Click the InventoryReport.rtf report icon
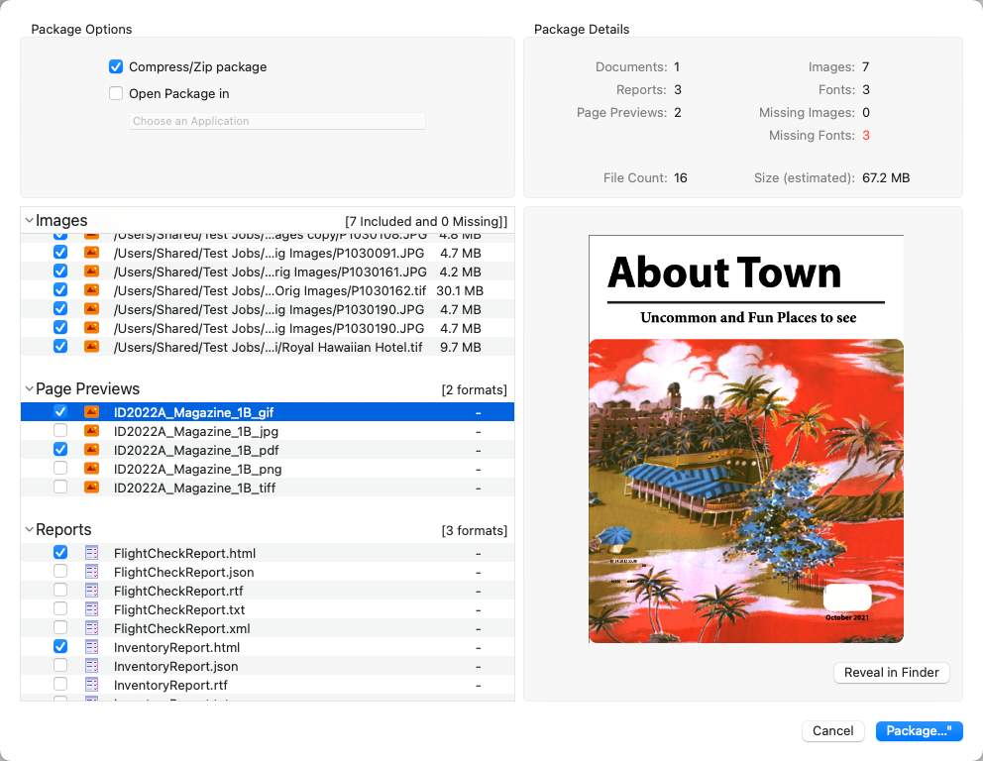This screenshot has height=761, width=983. (x=91, y=685)
